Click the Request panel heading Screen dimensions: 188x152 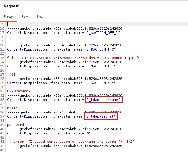click(11, 6)
